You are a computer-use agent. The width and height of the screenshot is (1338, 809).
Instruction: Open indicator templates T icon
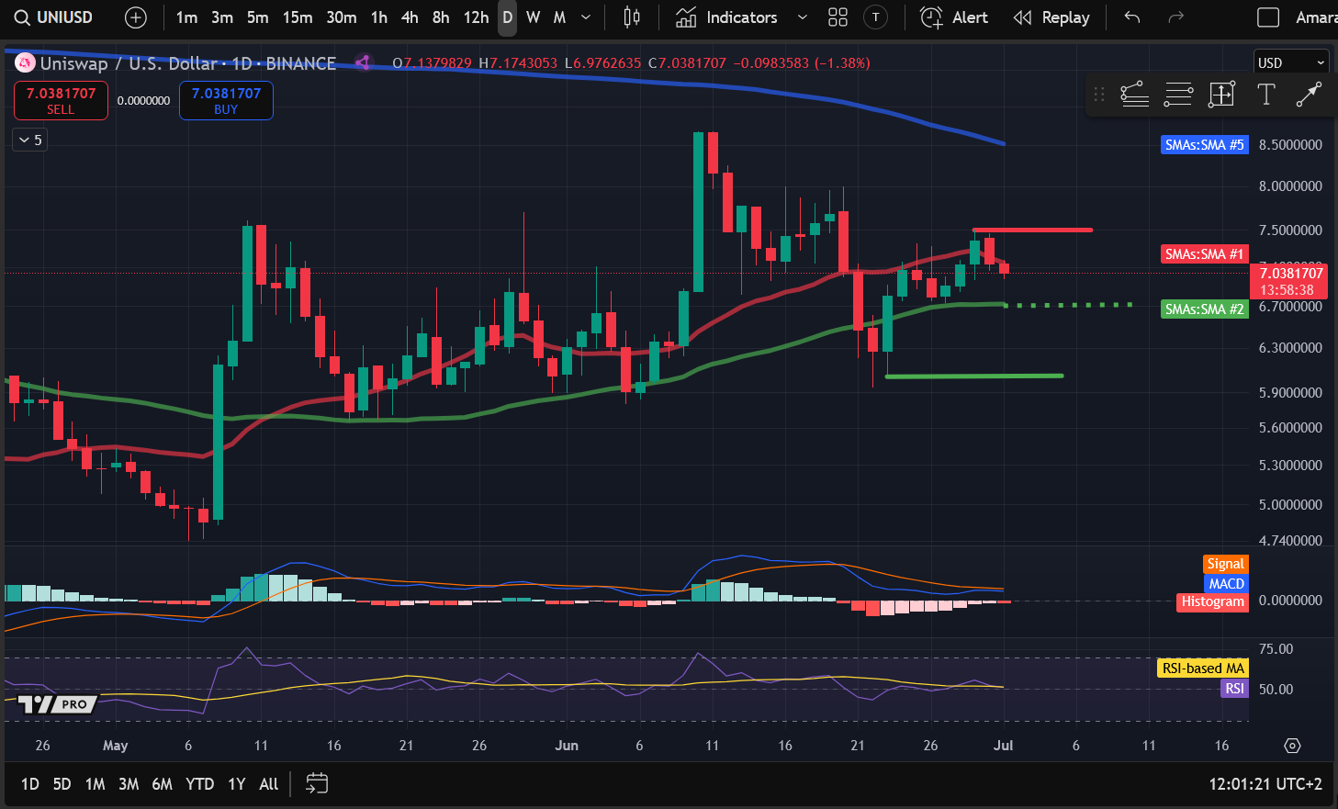(876, 17)
